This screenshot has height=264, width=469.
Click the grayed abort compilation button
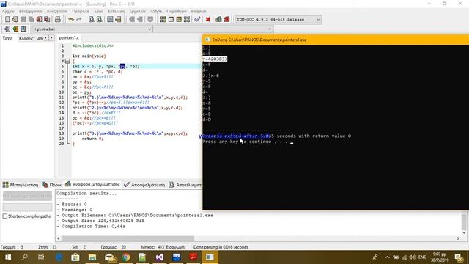coord(27,196)
